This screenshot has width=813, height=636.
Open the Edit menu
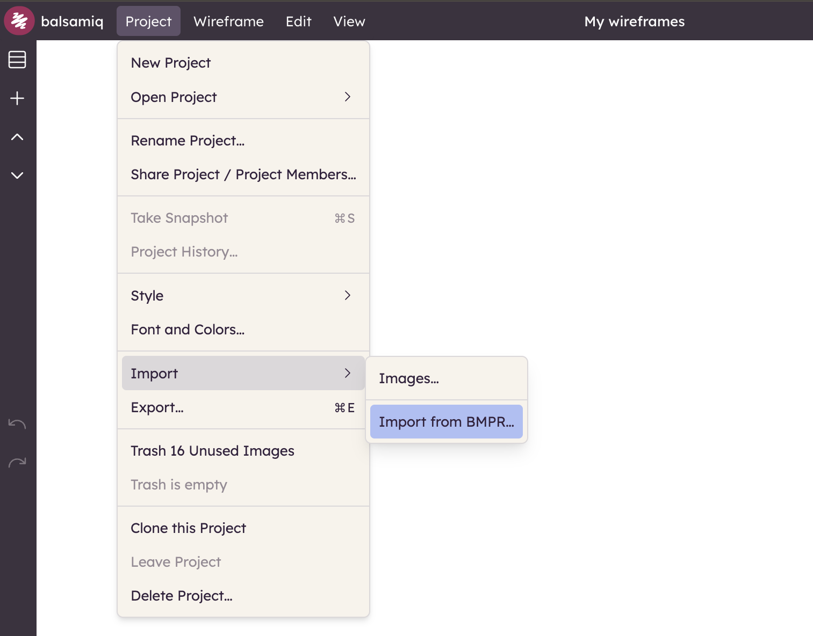[x=298, y=21]
